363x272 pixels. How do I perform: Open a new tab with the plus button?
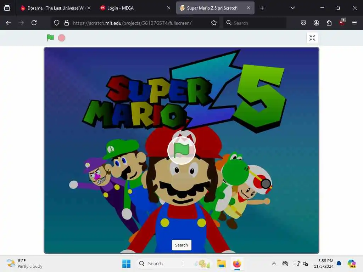(x=262, y=8)
